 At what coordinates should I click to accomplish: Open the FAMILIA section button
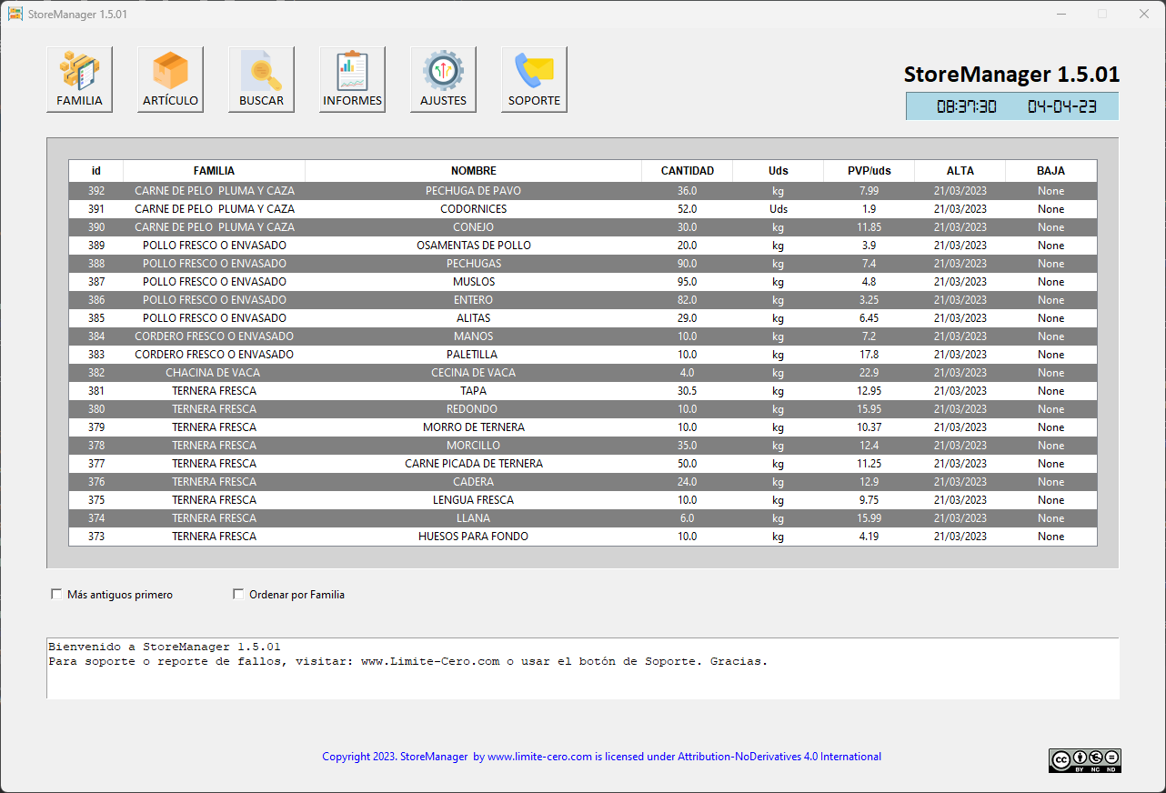[x=80, y=80]
